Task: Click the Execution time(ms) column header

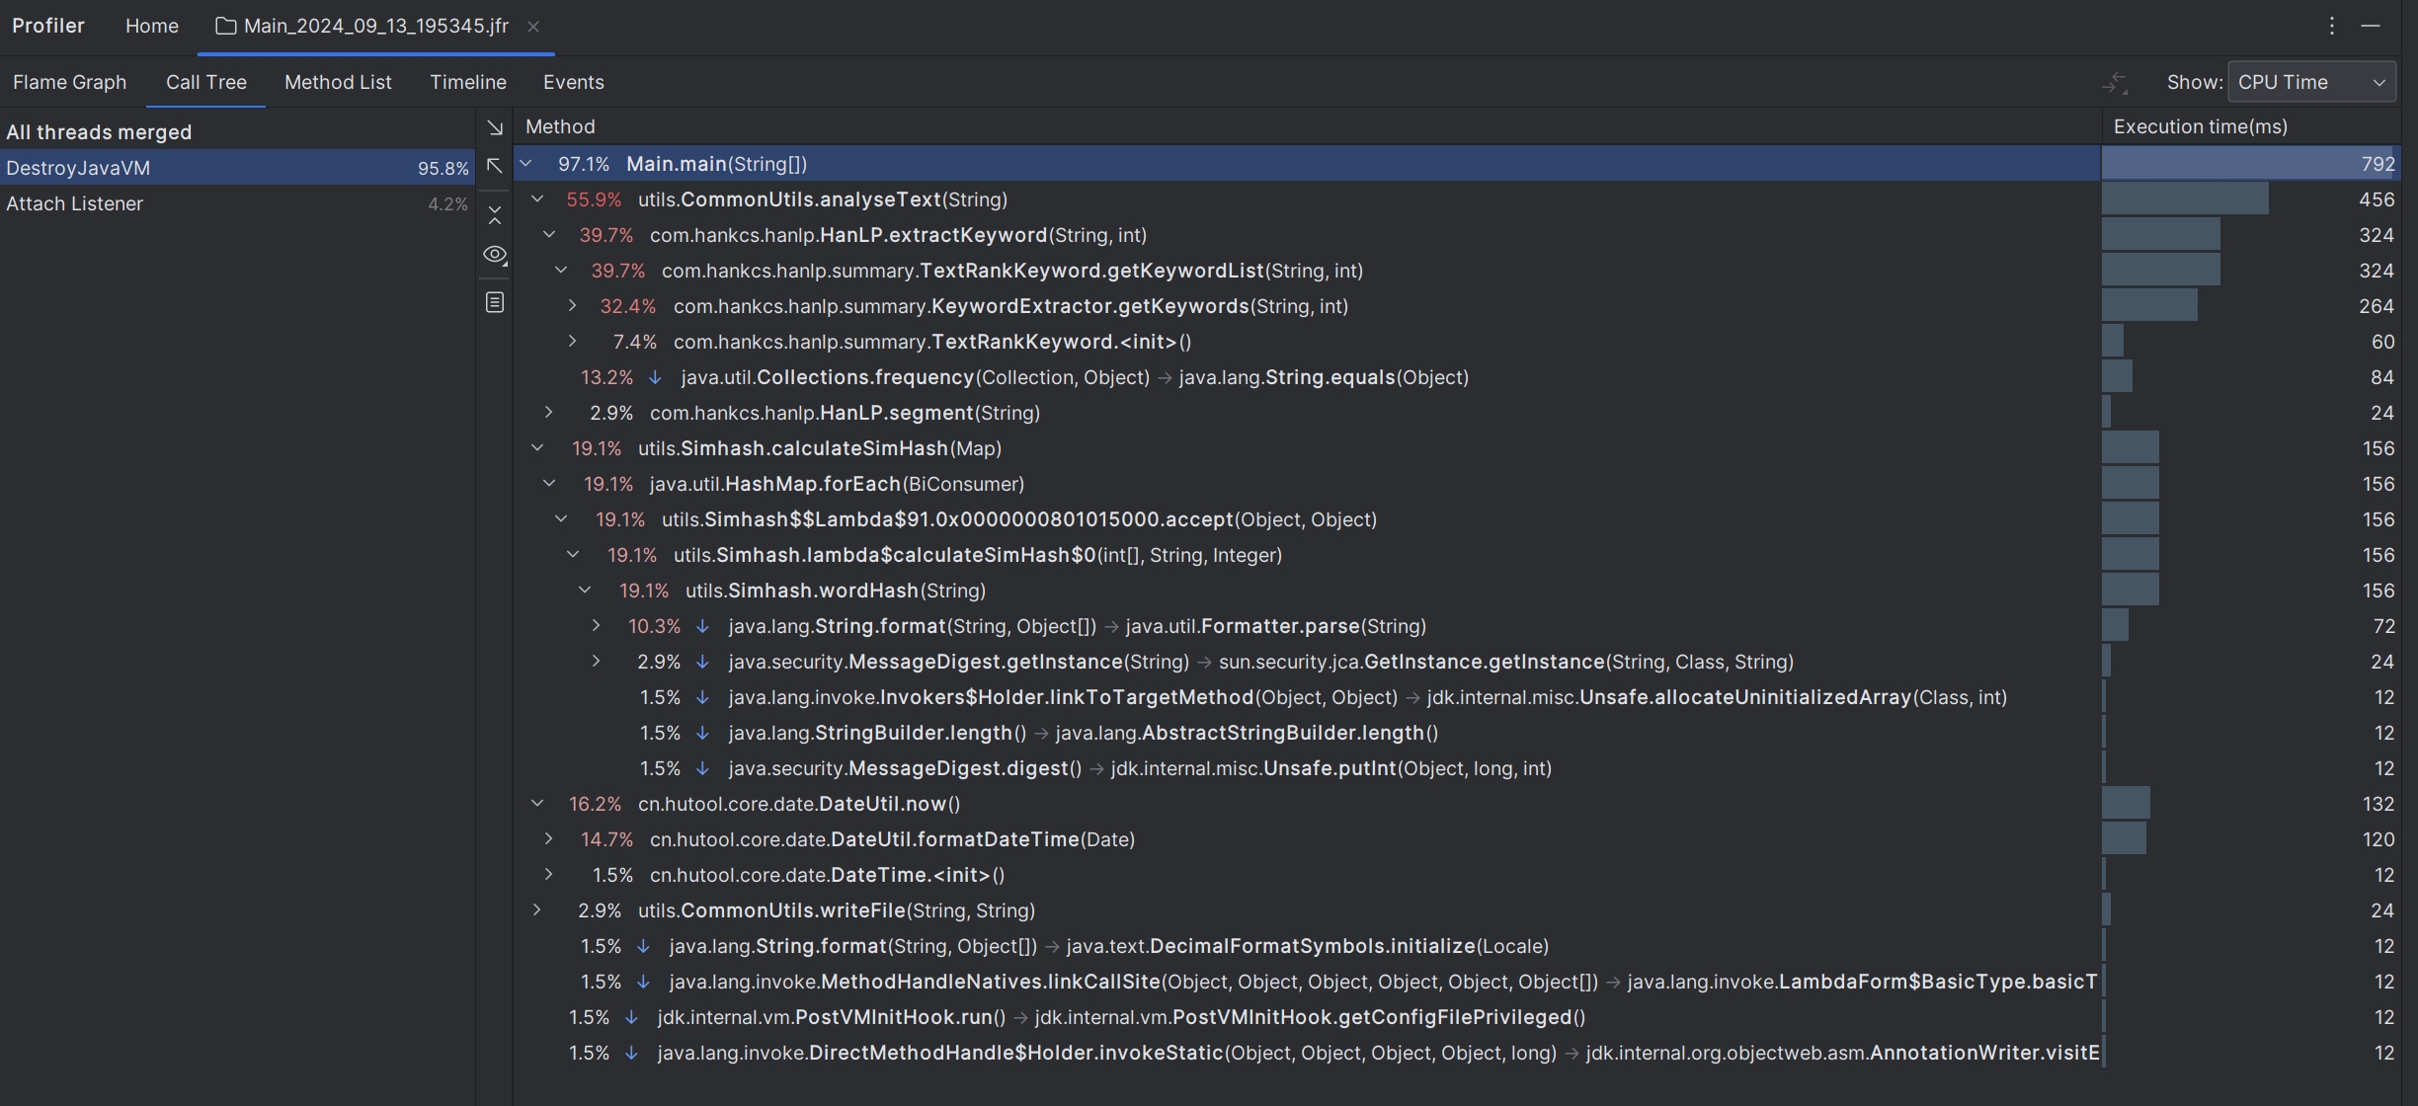Action: pyautogui.click(x=2200, y=127)
